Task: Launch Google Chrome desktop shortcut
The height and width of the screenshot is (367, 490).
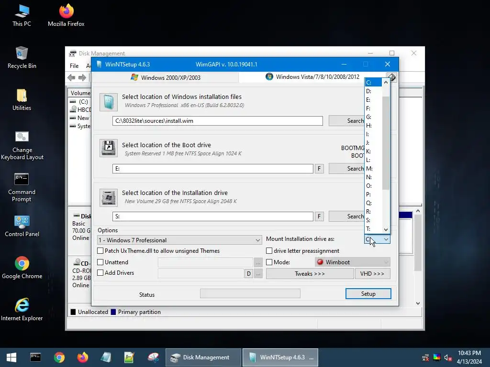Action: [22, 268]
